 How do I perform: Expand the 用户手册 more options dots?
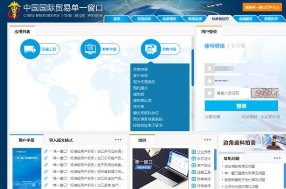pyautogui.click(x=118, y=140)
